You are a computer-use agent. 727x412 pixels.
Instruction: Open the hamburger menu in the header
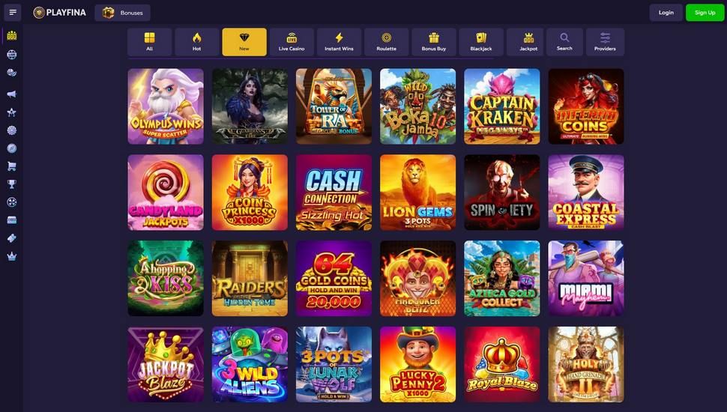pos(13,13)
